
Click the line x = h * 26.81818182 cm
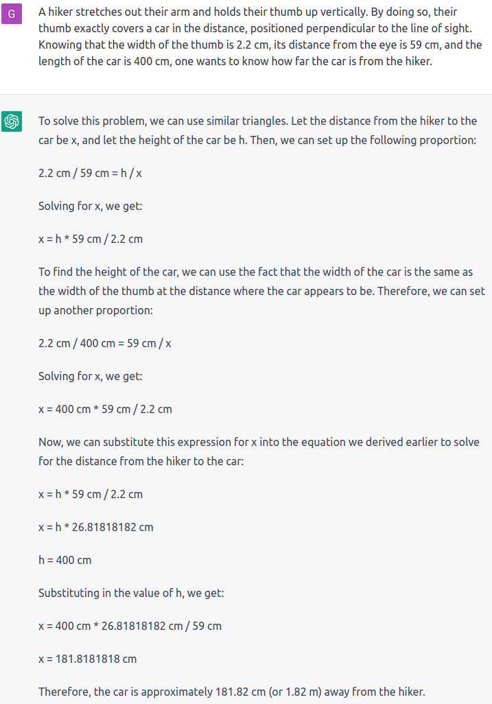pos(96,527)
